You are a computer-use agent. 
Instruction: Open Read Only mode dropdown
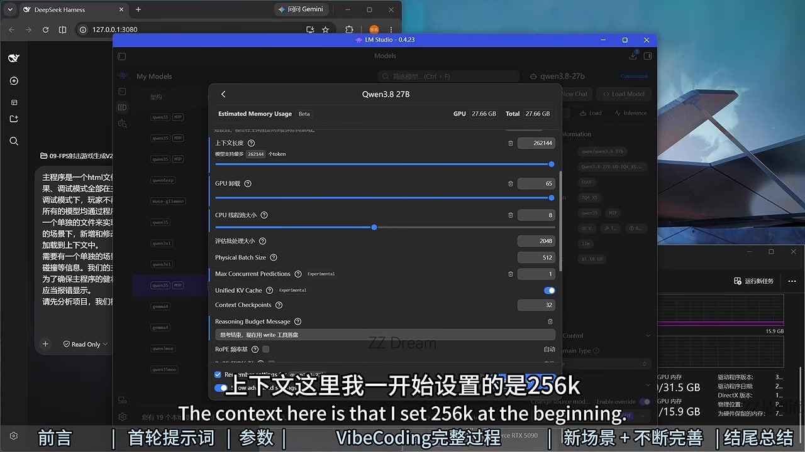(86, 344)
